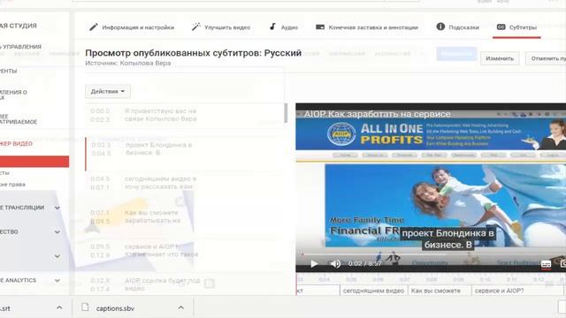
Task: Click the captions.sbv downloaded file
Action: 116,308
